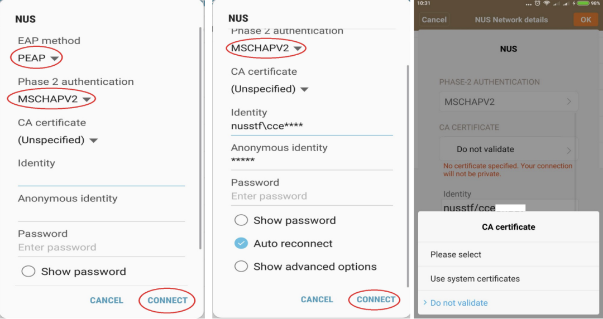Pick Do not validate in CA certificate popup
The height and width of the screenshot is (319, 603).
click(x=459, y=303)
